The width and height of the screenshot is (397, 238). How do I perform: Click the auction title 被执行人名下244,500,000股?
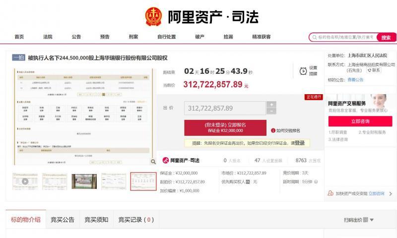[x=98, y=58]
